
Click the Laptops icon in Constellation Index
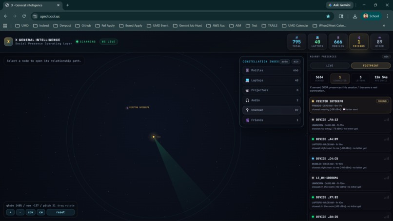(x=247, y=80)
